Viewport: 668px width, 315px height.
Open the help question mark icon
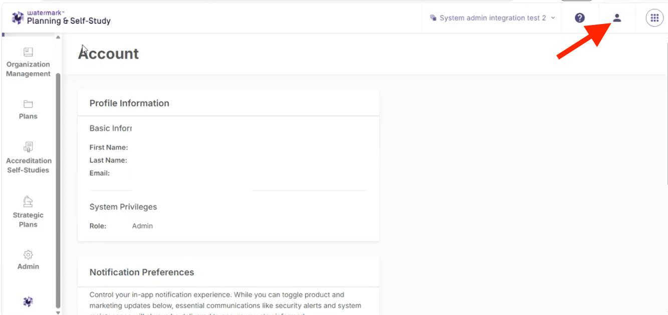(580, 18)
